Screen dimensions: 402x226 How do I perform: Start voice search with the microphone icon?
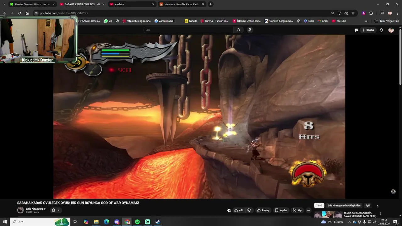(x=250, y=30)
